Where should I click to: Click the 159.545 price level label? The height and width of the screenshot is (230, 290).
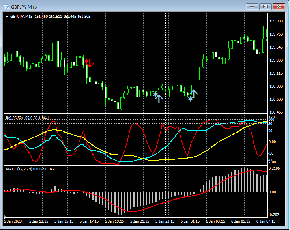[276, 47]
